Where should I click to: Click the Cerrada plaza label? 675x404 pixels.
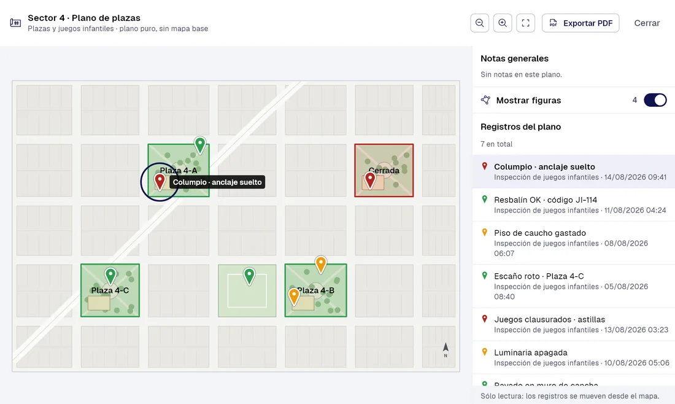pyautogui.click(x=384, y=170)
